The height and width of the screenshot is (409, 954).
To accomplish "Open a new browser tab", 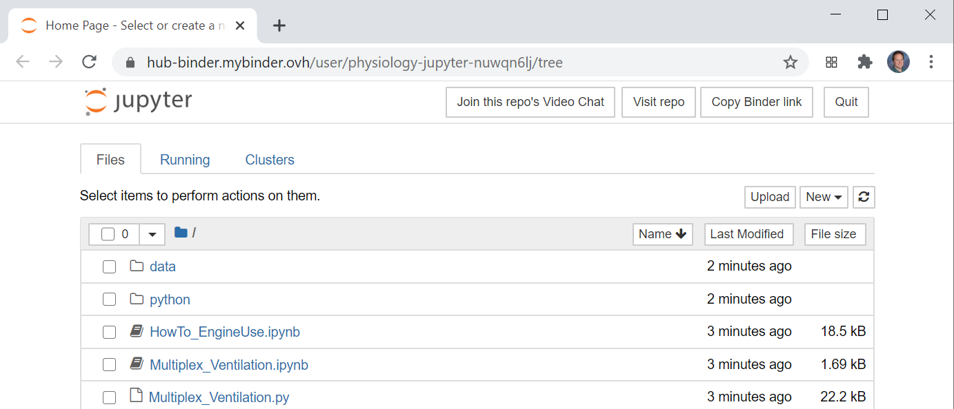I will [279, 25].
